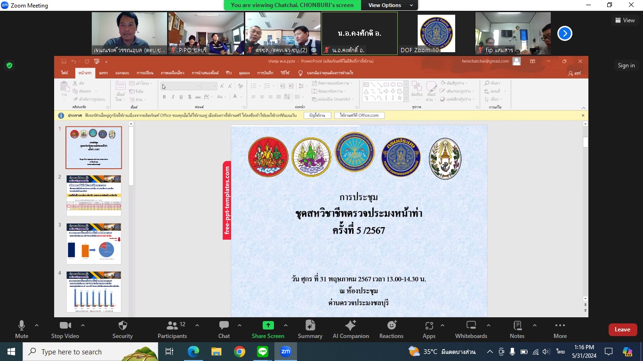643x361 pixels.
Task: Open the ไทย language input indicator
Action: (561, 352)
